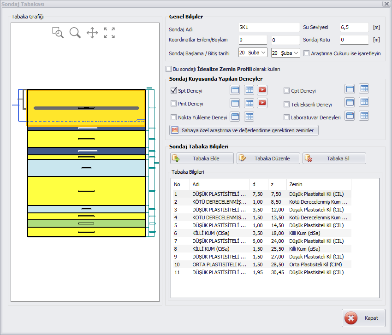The width and height of the screenshot is (392, 335).
Task: Open the Nokta Yükleme Deneyi form icon
Action: tap(235, 117)
